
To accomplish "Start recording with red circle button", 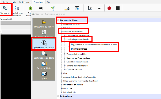I will pos(109,8).
